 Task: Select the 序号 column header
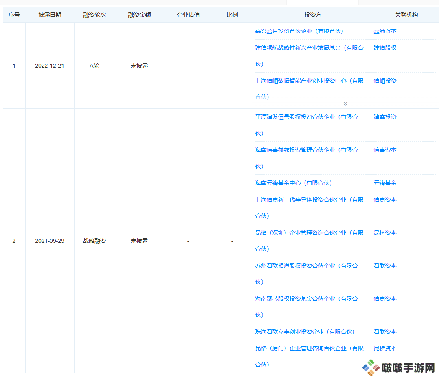[x=14, y=15]
